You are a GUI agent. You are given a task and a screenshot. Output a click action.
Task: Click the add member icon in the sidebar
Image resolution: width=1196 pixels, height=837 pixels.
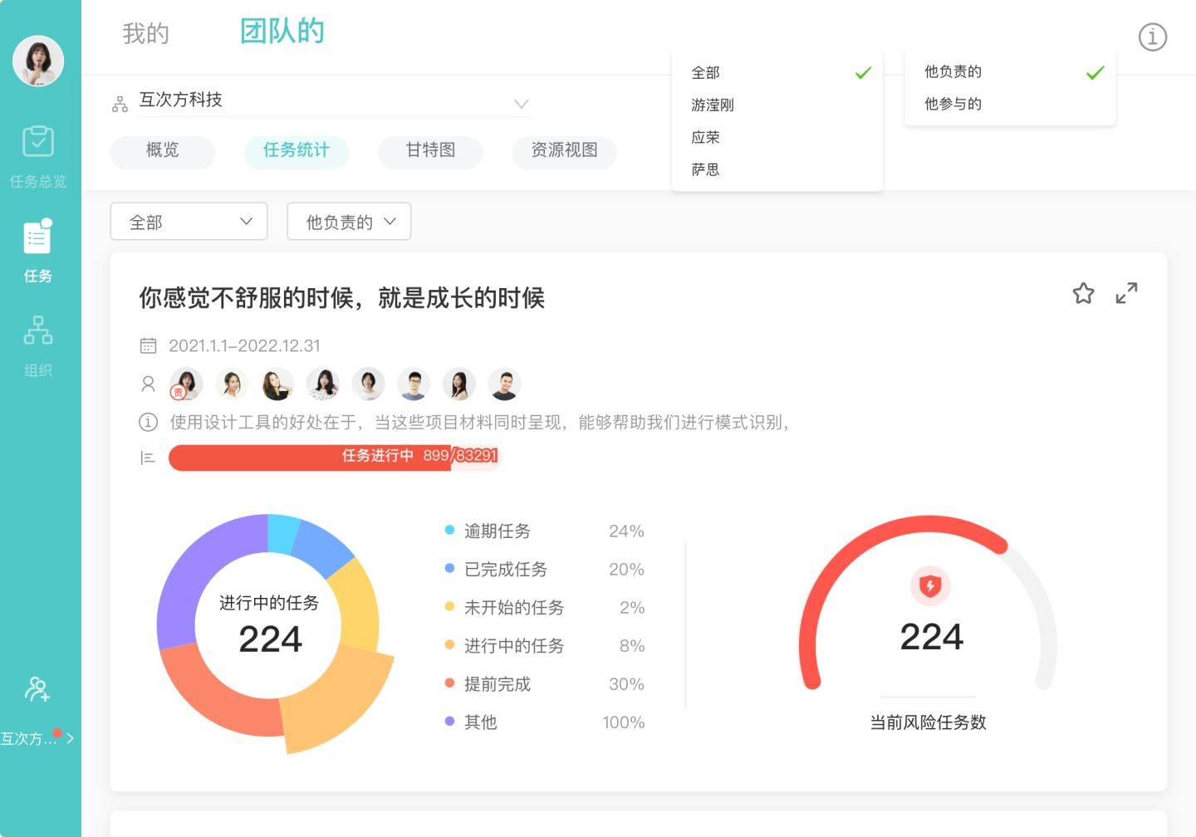click(37, 689)
